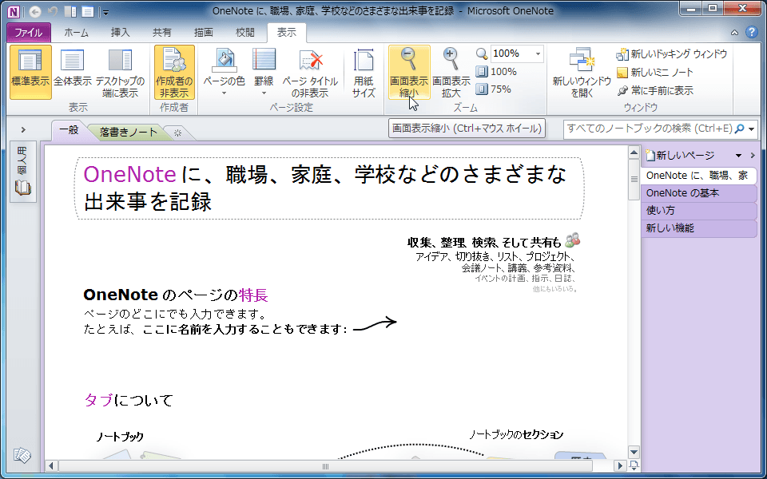The height and width of the screenshot is (479, 767).
Task: Select page OneNote に、職場、家 in list
Action: [x=698, y=176]
